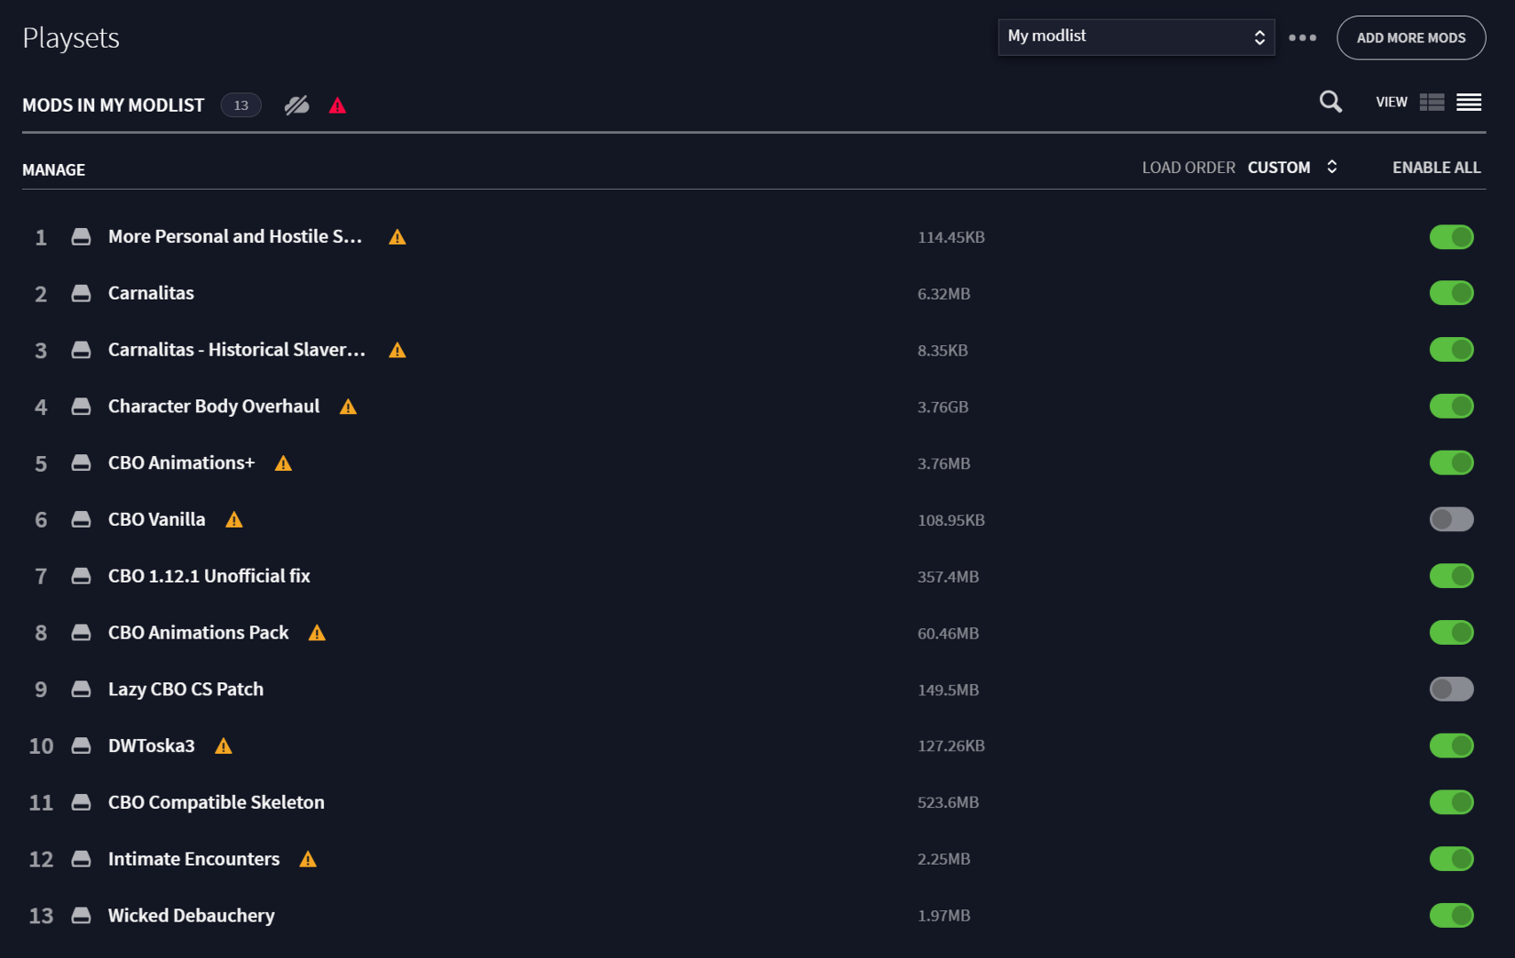Click the 3.76GB size value
The image size is (1515, 958).
(x=943, y=407)
